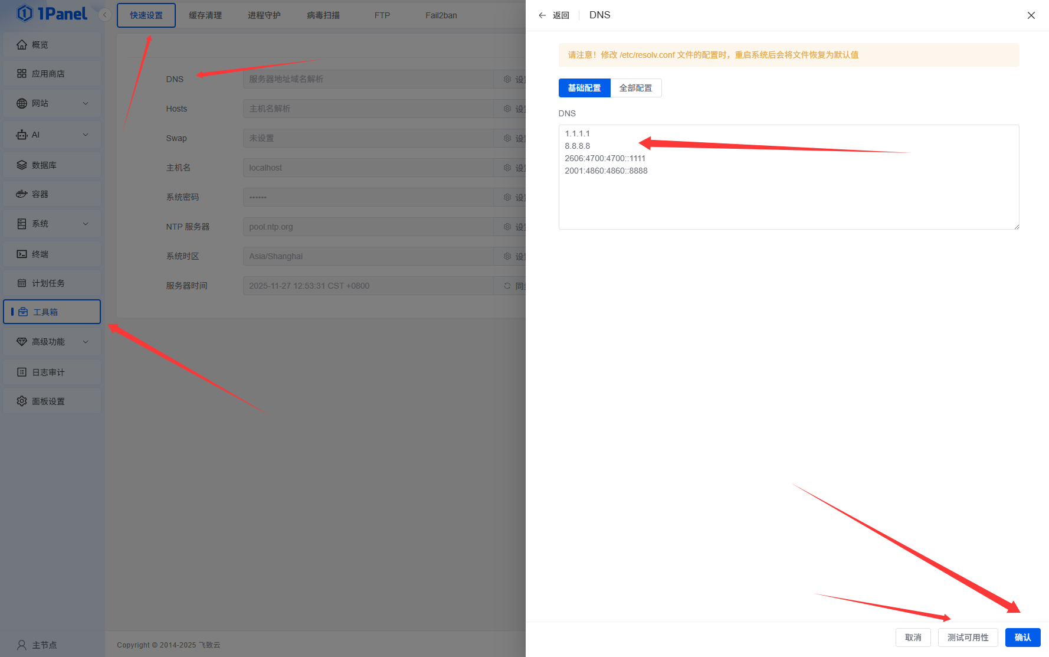
Task: Open the 面板设置 gear icon
Action: coord(22,401)
